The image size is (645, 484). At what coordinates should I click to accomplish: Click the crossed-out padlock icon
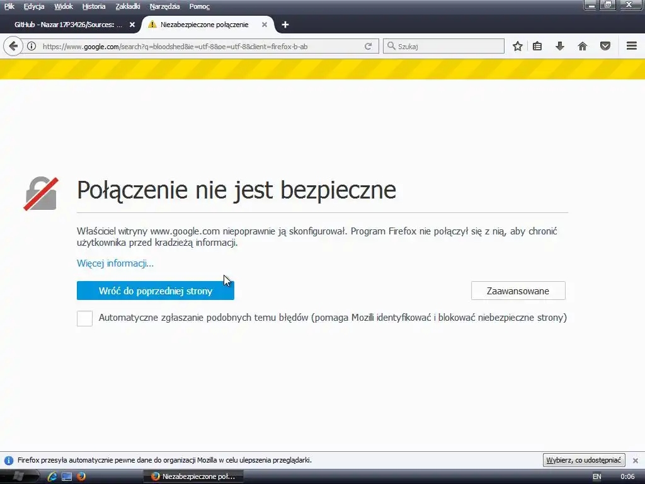pos(41,193)
